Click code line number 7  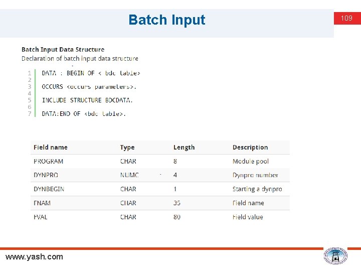point(30,114)
